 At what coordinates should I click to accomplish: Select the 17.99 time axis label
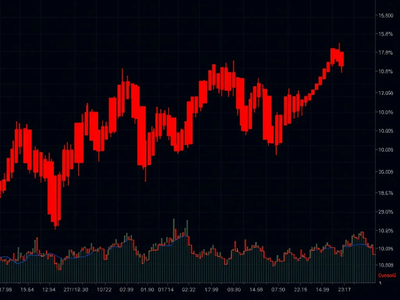point(211,289)
